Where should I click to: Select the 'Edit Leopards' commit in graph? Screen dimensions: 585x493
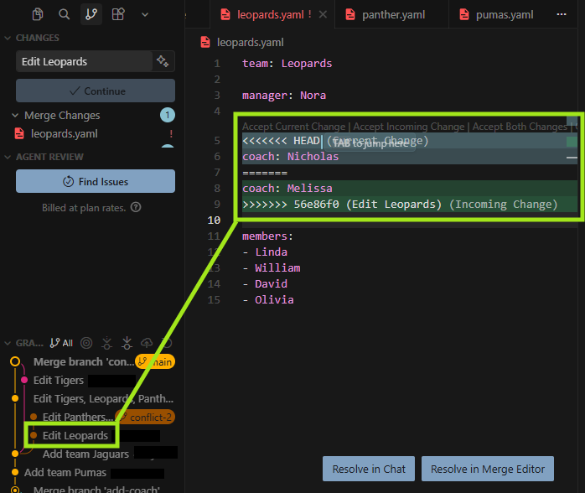(75, 435)
